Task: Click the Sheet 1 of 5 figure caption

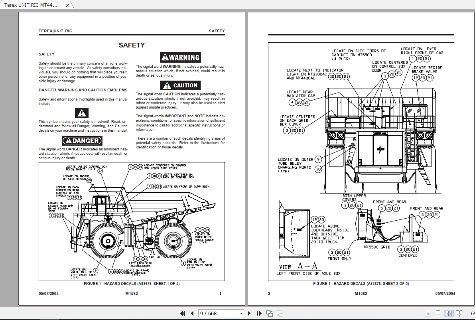Action: [x=132, y=284]
